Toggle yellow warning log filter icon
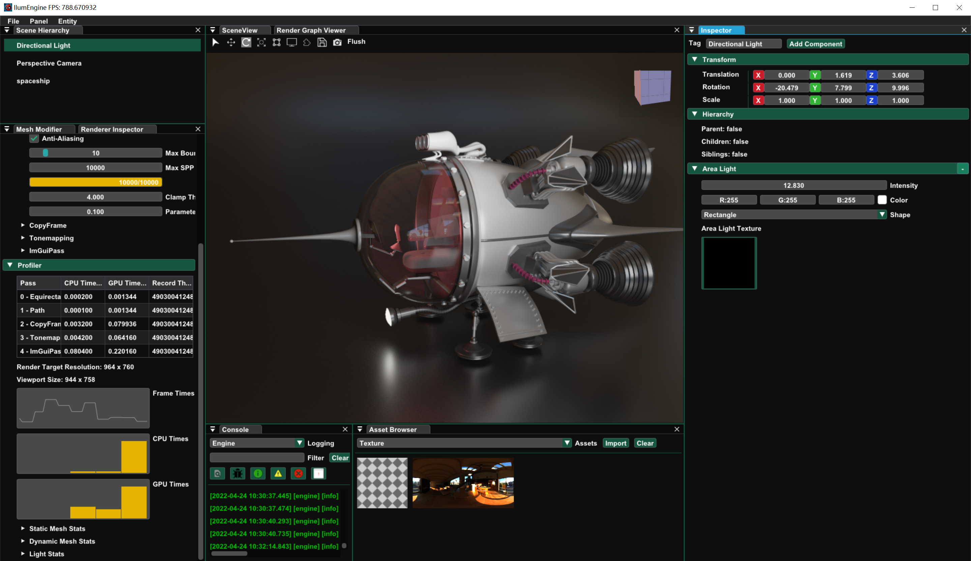 (278, 473)
